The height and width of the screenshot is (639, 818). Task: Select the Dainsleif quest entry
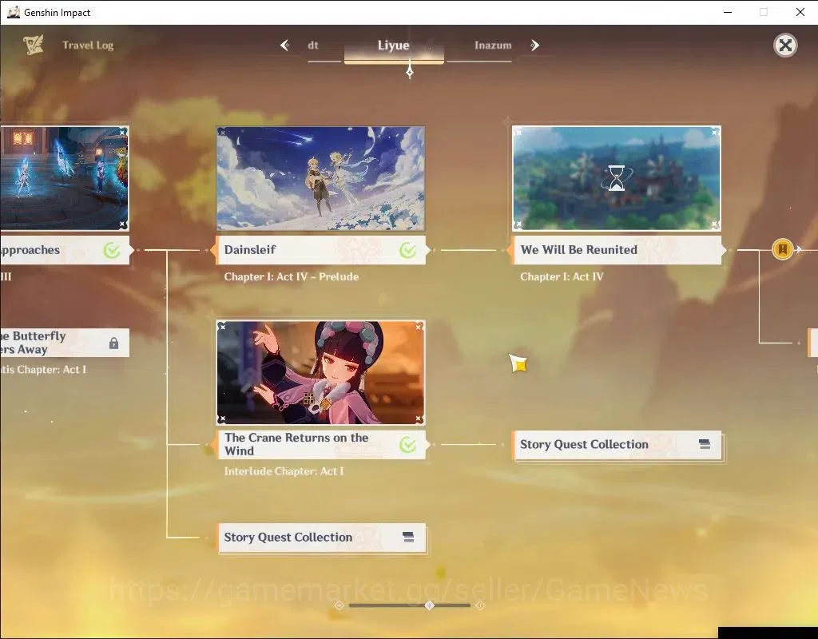(321, 250)
